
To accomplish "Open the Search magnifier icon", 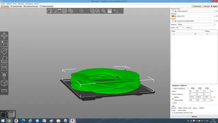I will (x=104, y=11).
